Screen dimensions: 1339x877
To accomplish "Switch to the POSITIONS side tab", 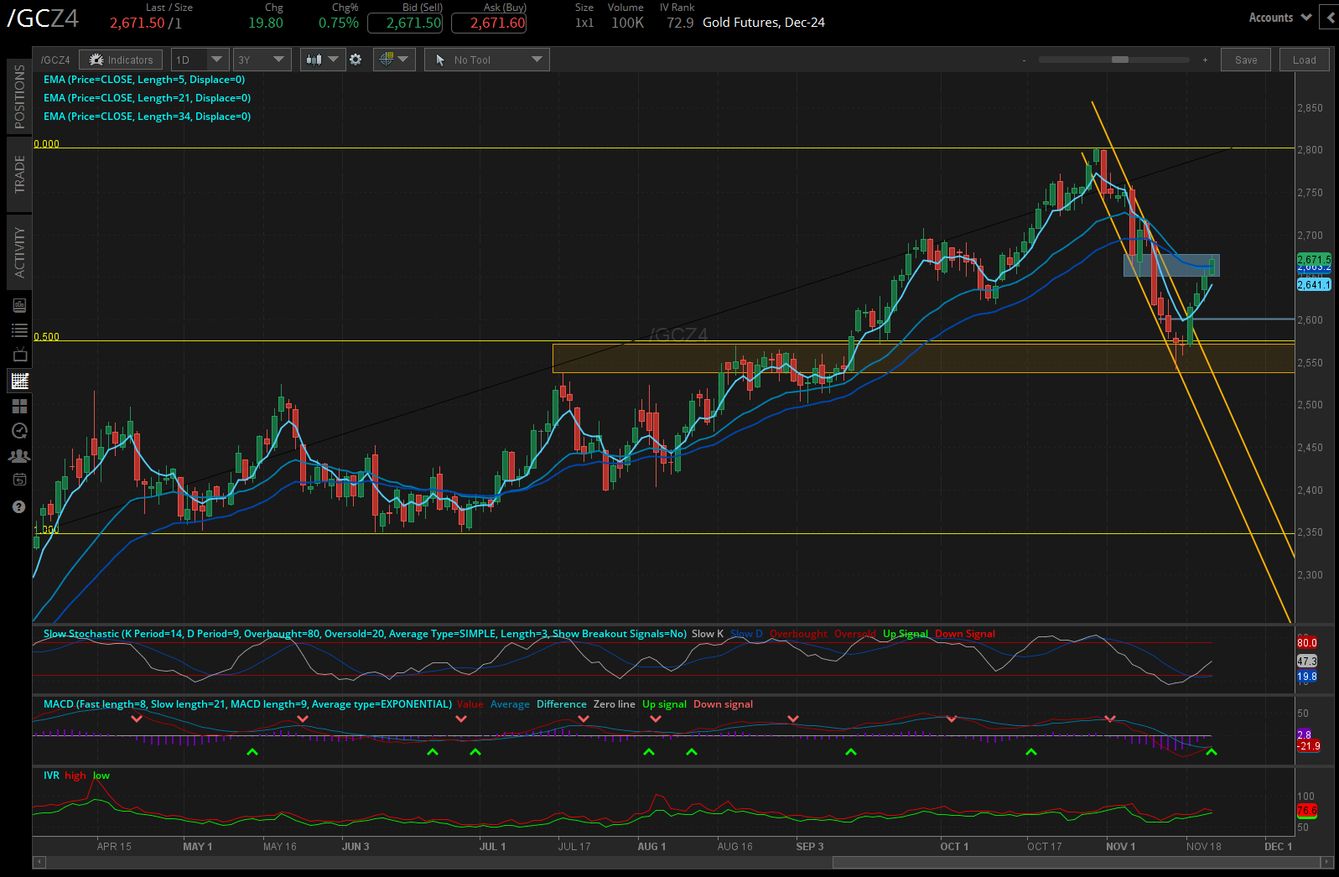I will tap(19, 96).
